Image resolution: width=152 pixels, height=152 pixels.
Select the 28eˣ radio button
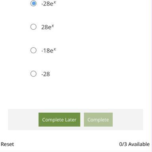click(x=33, y=27)
